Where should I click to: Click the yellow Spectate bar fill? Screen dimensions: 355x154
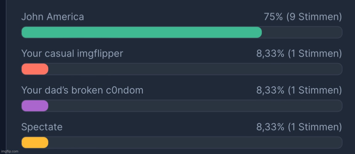[35, 143]
